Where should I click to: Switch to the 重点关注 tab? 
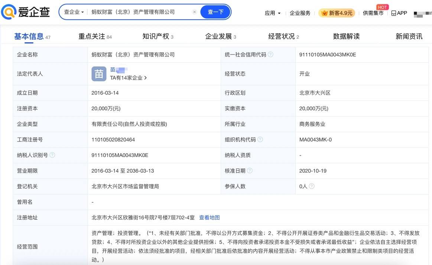(x=95, y=36)
